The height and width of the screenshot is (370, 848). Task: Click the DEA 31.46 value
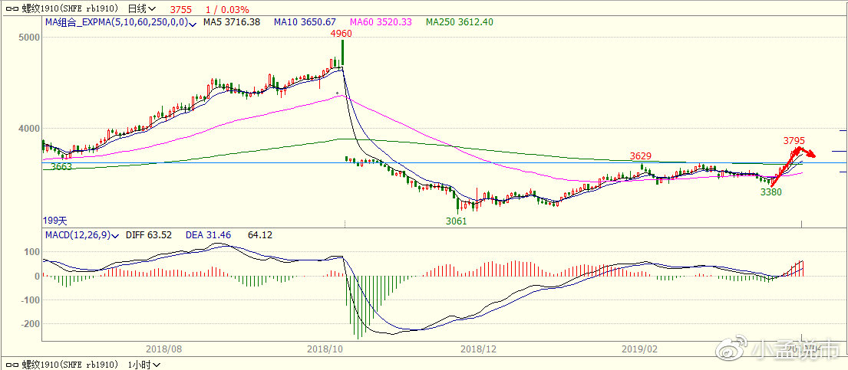208,235
